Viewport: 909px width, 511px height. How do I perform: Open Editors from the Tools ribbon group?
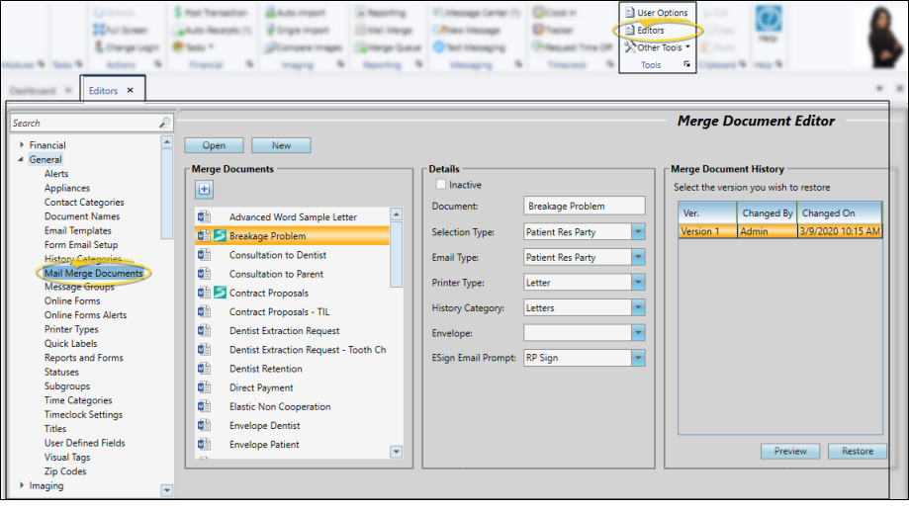point(650,31)
